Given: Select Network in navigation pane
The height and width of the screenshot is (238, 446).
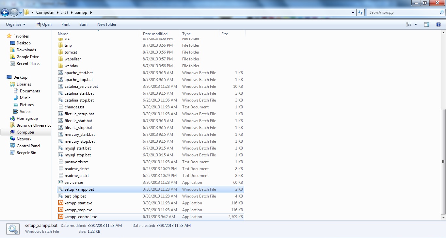Looking at the screenshot, I should 24,139.
